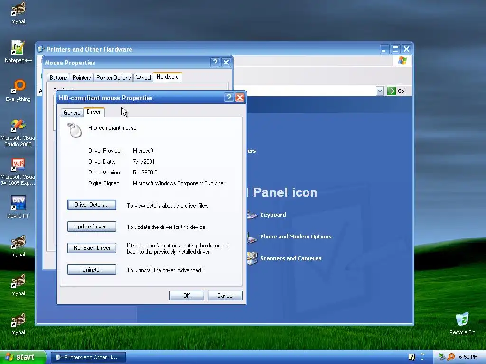Click the Windows flag logo in the window
This screenshot has height=364, width=486.
[x=402, y=60]
